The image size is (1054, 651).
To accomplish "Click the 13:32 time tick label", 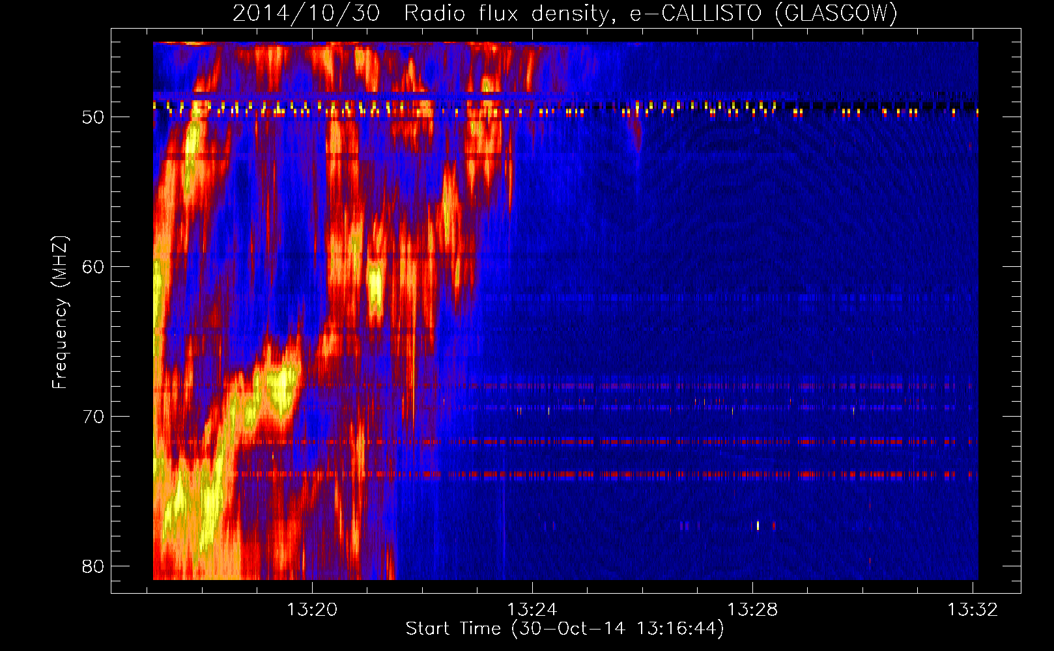I will click(x=973, y=610).
